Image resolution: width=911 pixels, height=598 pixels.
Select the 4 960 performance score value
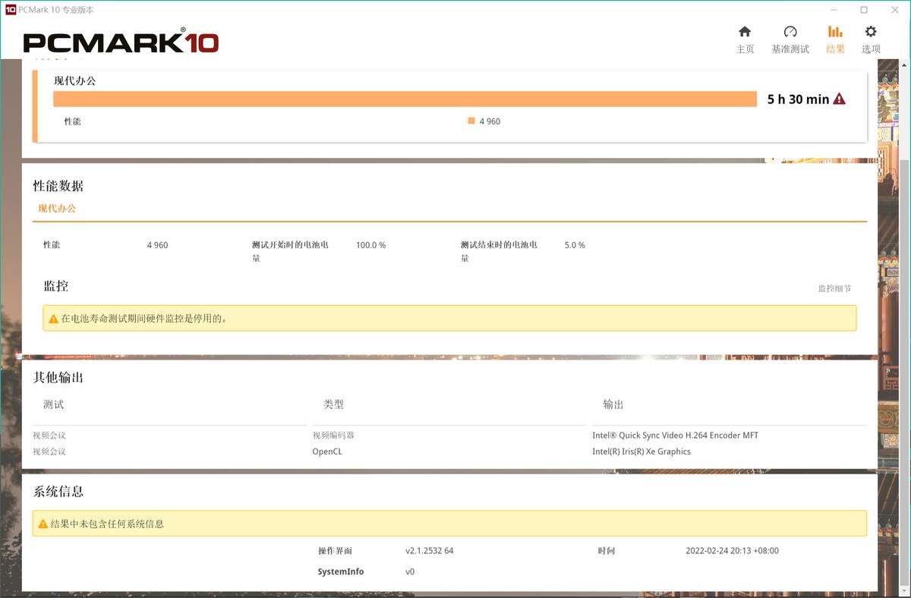tap(157, 244)
